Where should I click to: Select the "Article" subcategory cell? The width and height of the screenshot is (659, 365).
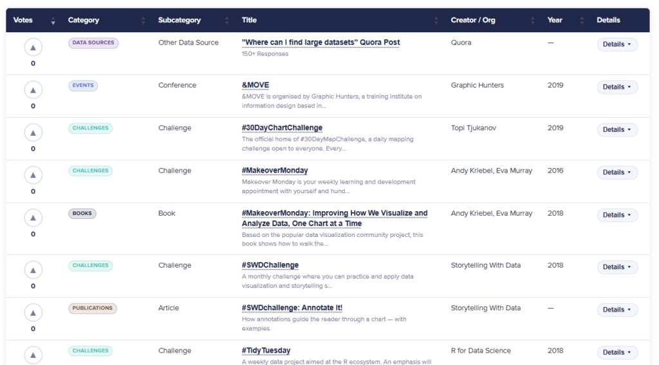(x=169, y=308)
